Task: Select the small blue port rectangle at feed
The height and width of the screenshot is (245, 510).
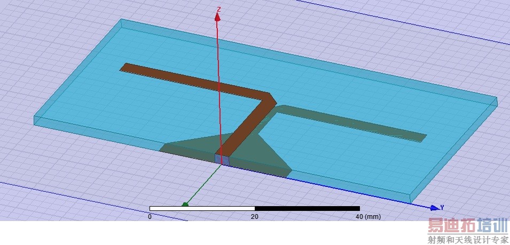Action: click(x=222, y=159)
